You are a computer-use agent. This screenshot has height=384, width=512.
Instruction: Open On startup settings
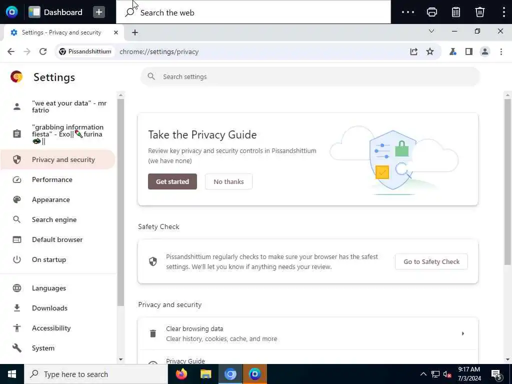(x=58, y=259)
